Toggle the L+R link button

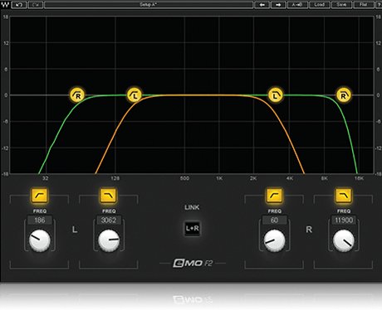192,229
